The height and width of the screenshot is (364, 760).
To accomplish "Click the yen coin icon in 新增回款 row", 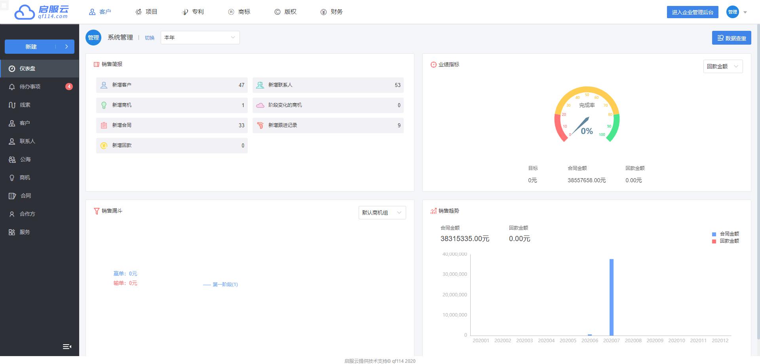I will point(104,145).
